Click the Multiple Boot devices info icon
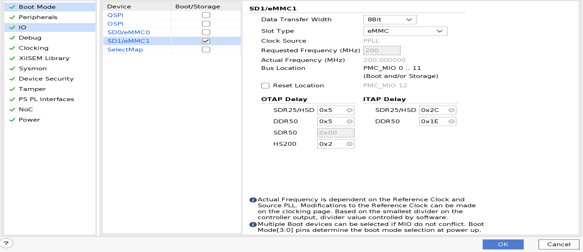The width and height of the screenshot is (583, 252). [253, 225]
